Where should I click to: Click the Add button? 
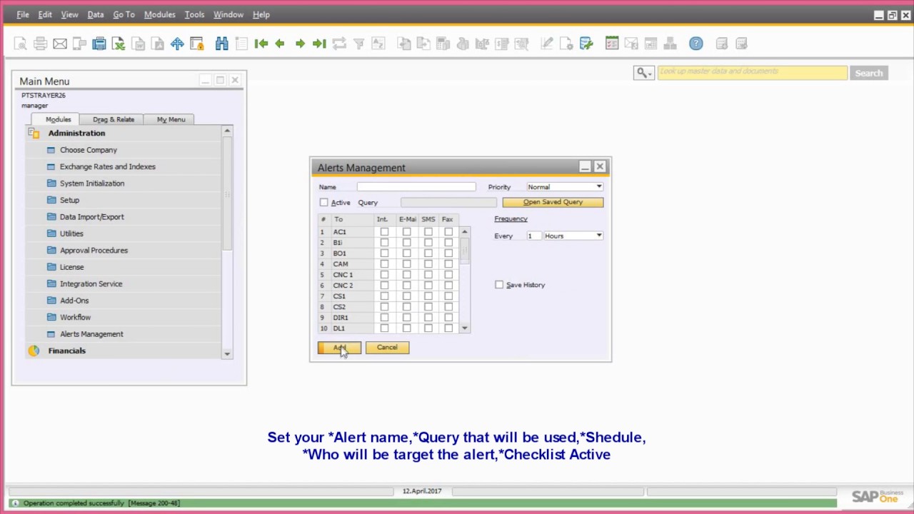339,348
